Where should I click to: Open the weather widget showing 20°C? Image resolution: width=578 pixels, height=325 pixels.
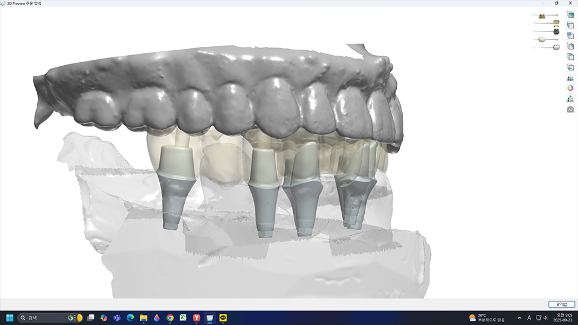(487, 318)
